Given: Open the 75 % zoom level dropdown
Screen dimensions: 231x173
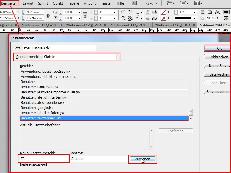Looking at the screenshot, I should pos(157,3).
